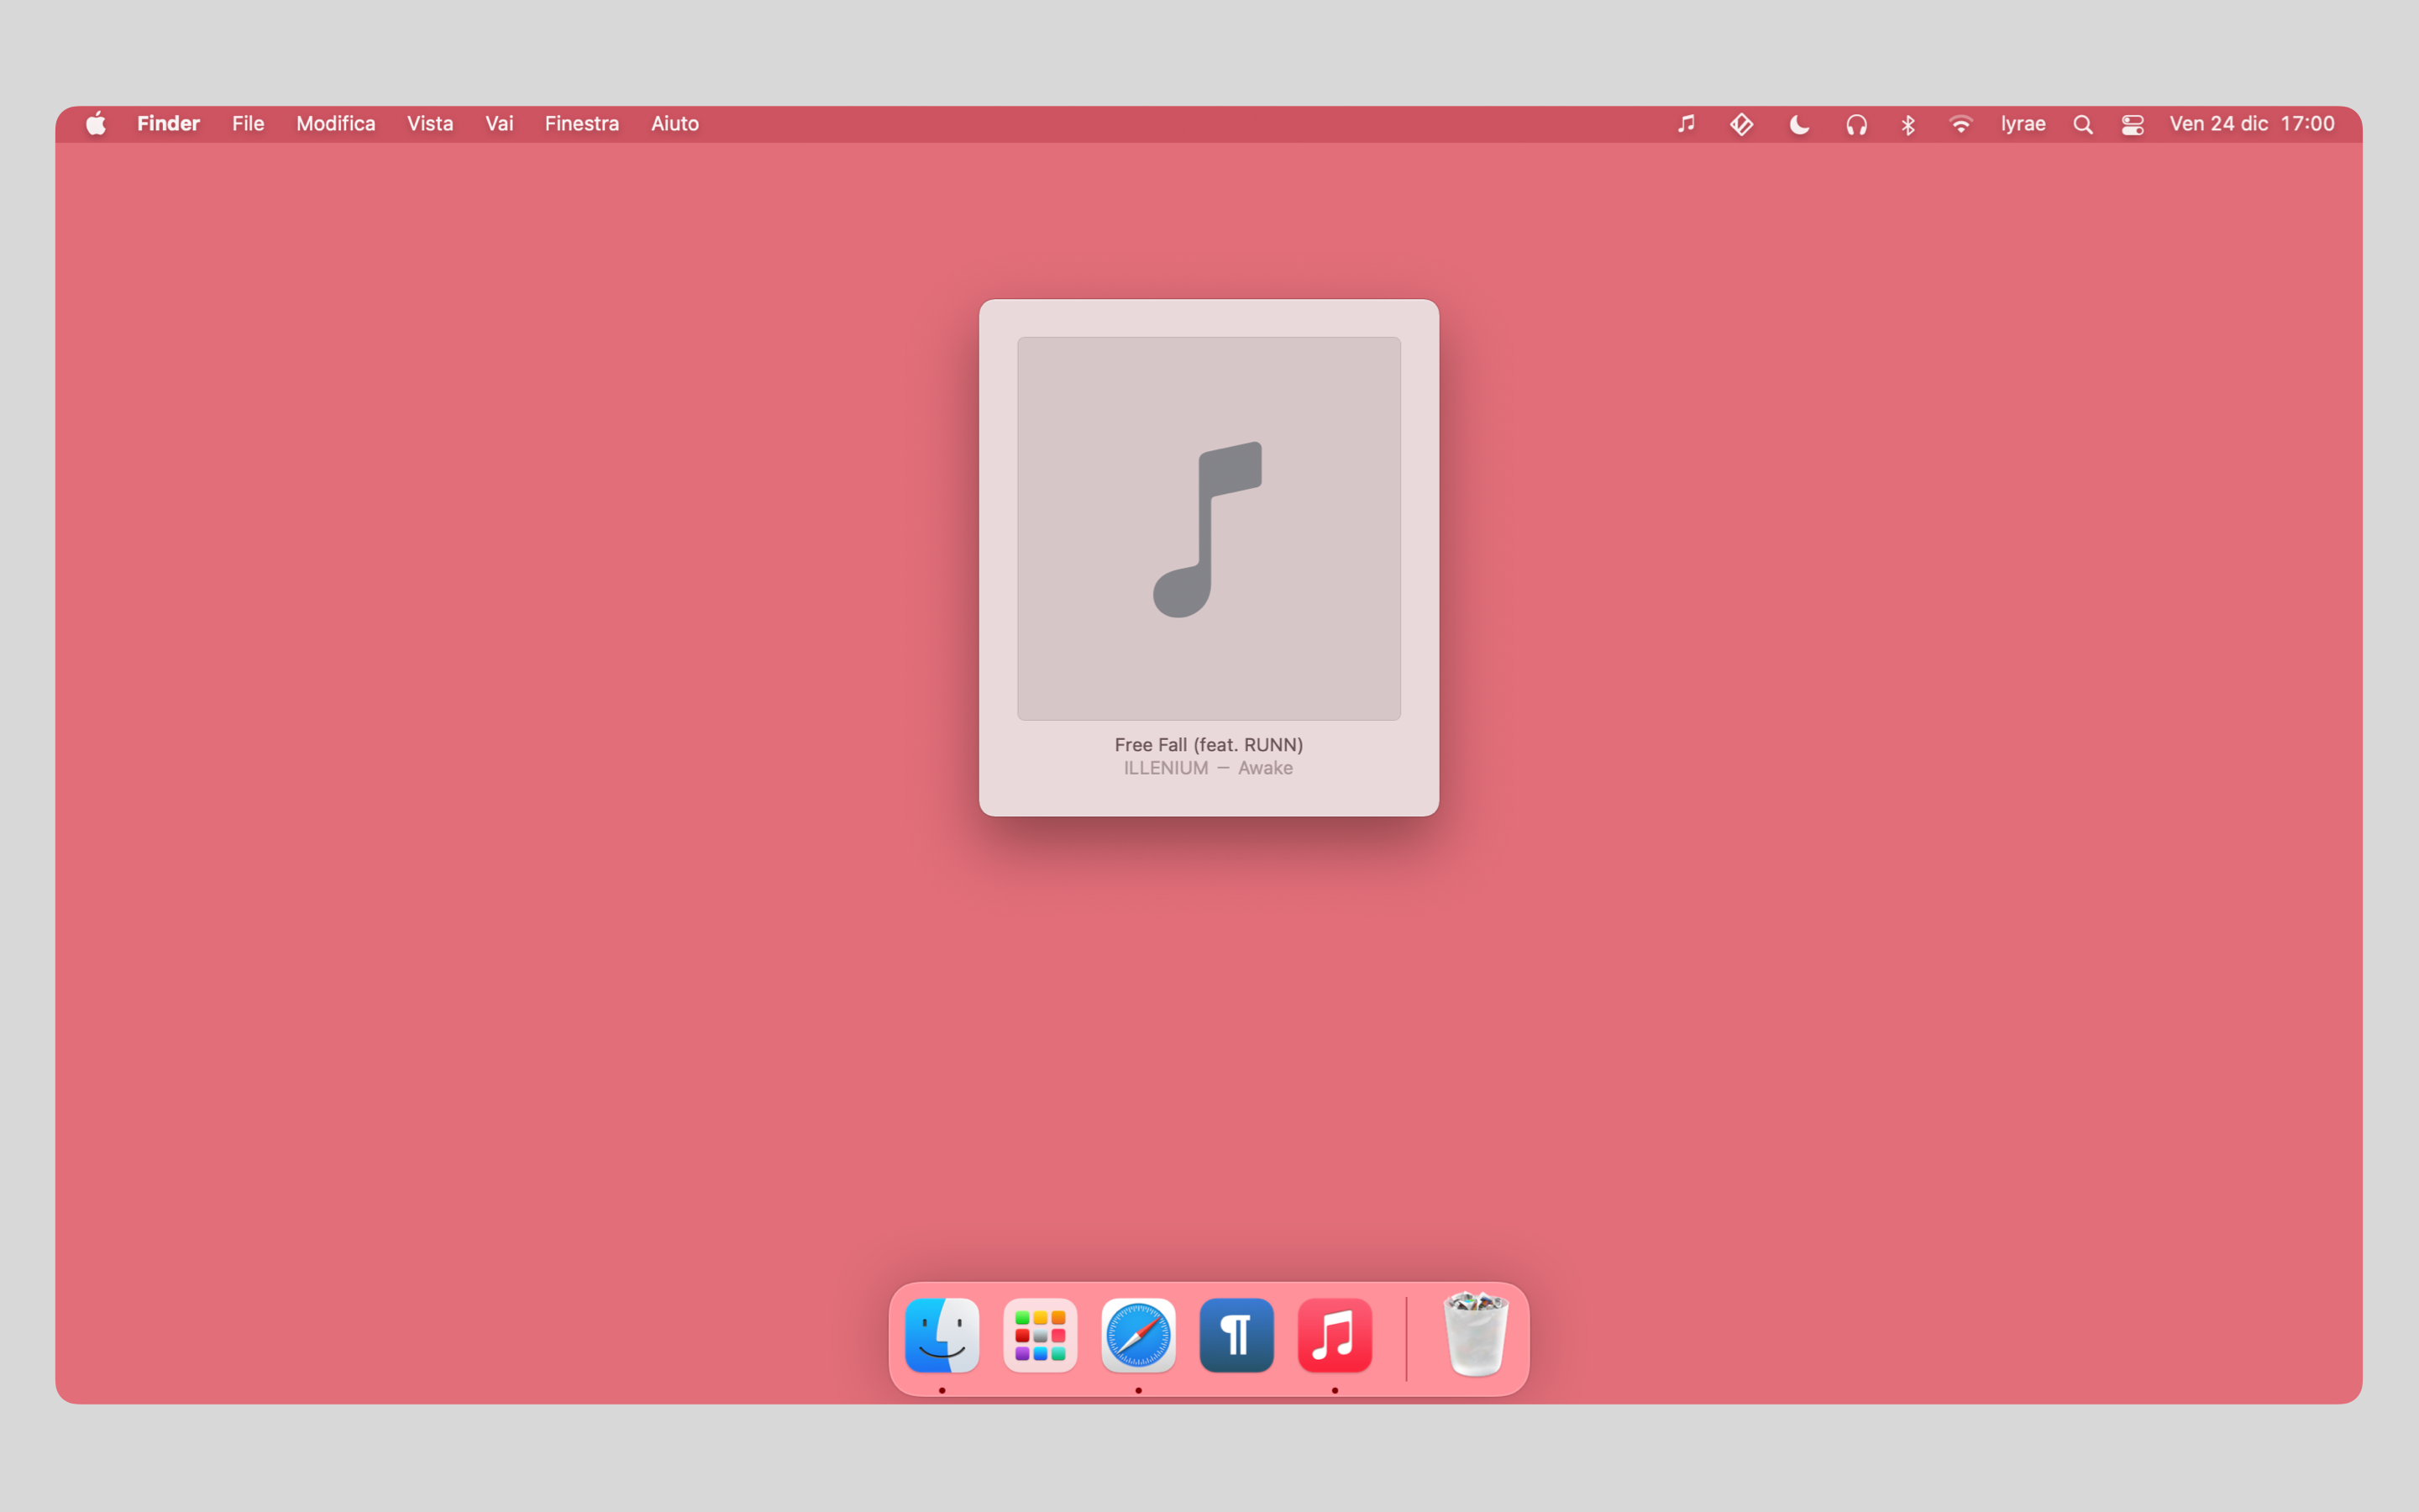Viewport: 2419px width, 1512px height.
Task: Click the album artwork placeholder thumbnail
Action: click(x=1209, y=528)
